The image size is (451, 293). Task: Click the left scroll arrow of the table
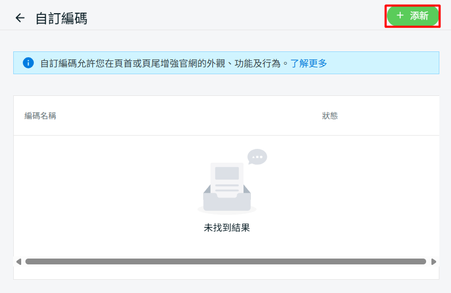19,261
